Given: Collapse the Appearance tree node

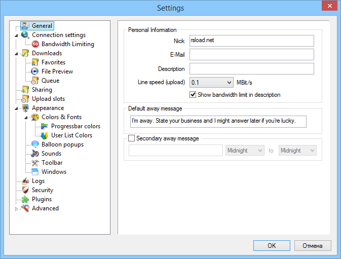Looking at the screenshot, I should point(16,108).
